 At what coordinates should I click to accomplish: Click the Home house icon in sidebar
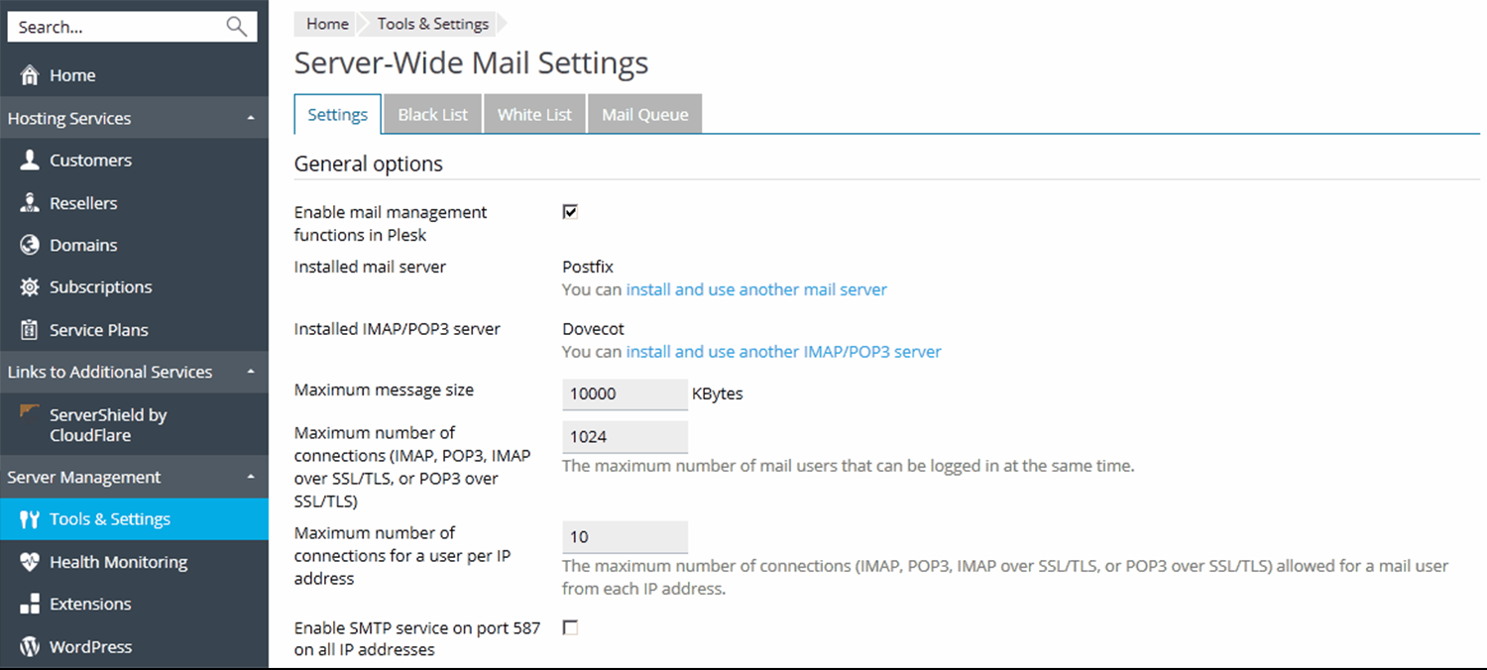click(30, 75)
